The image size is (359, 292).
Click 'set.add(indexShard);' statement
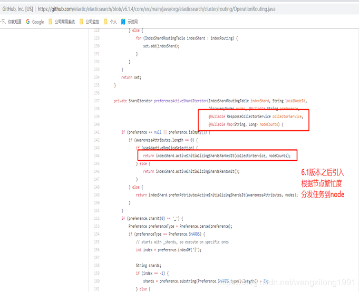click(x=161, y=46)
